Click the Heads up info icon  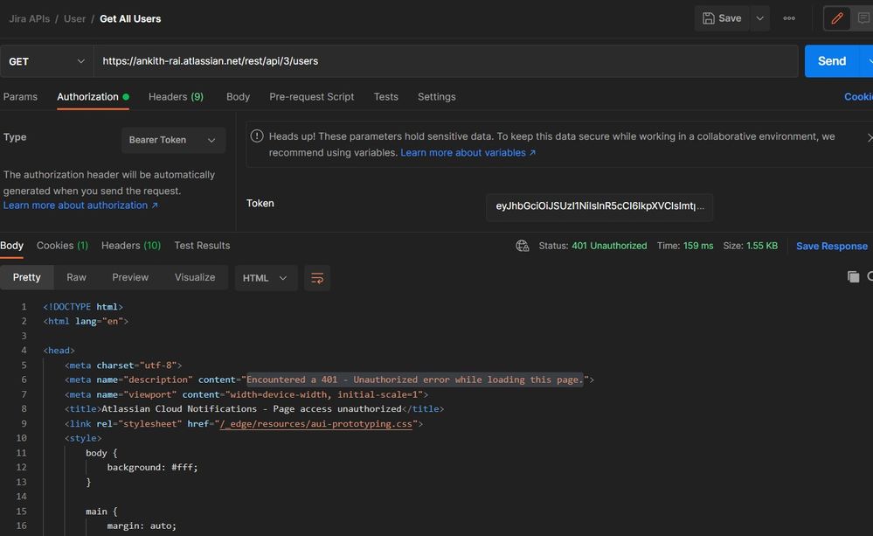[257, 136]
